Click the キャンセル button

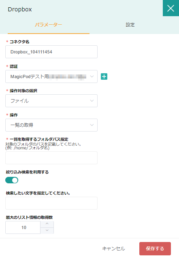(113, 248)
